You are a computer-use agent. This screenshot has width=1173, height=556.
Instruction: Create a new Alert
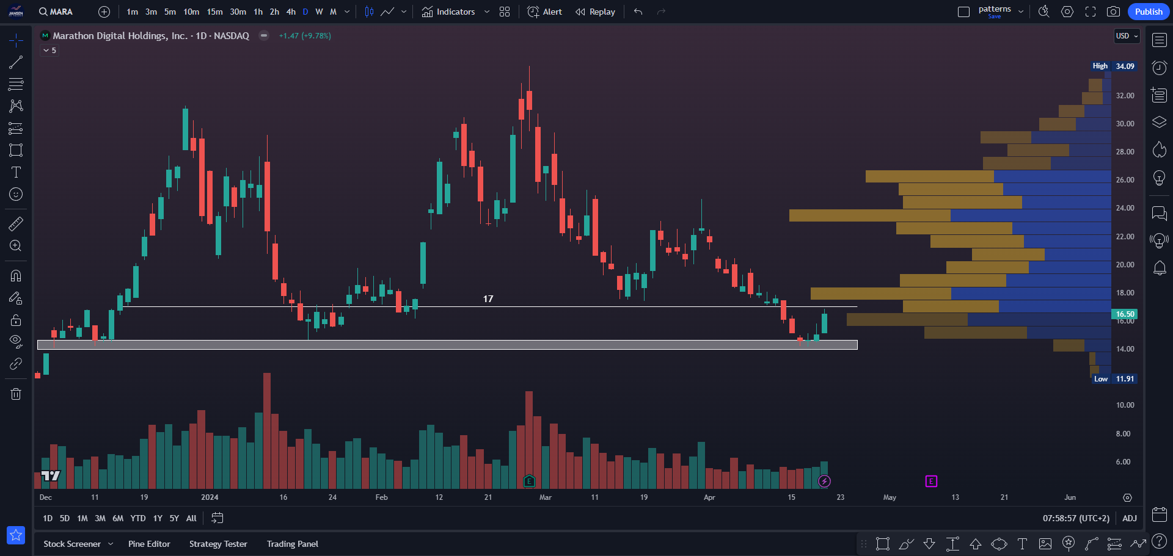tap(544, 12)
